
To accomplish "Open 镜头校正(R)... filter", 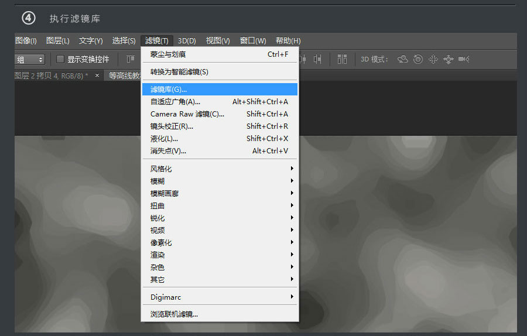I will [220, 126].
